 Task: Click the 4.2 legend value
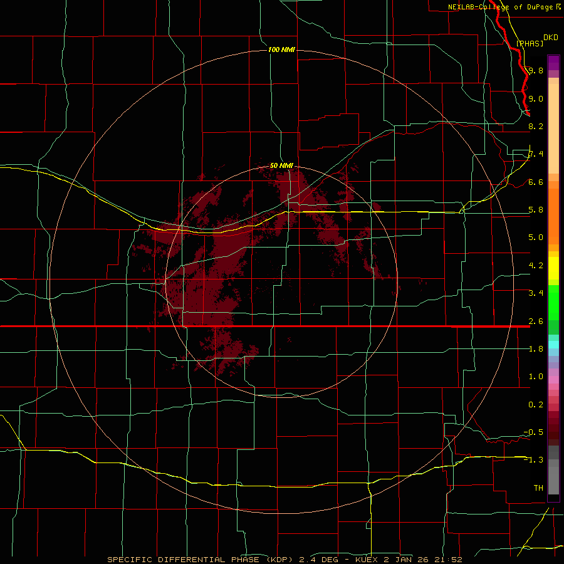pyautogui.click(x=536, y=265)
